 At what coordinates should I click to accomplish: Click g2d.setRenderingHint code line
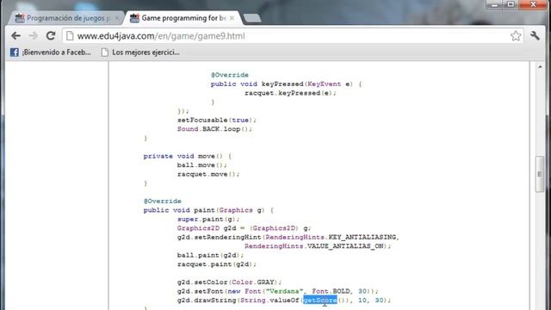(x=288, y=238)
